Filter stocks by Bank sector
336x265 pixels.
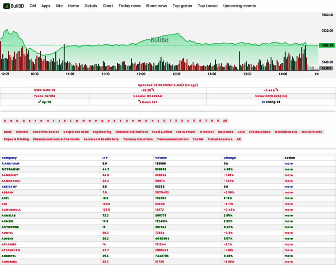8,132
